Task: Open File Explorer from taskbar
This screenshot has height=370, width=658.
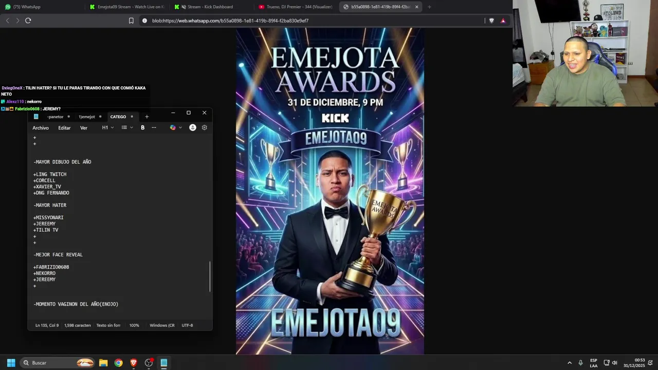Action: click(103, 363)
